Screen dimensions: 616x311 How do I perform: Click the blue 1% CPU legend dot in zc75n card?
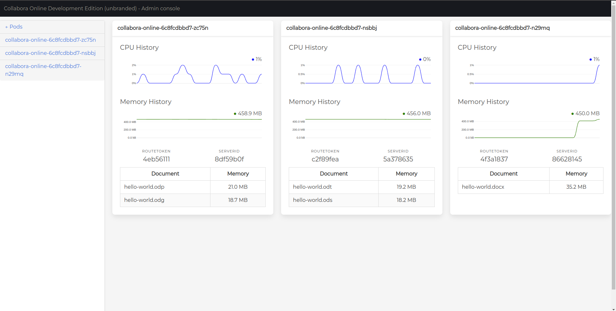point(253,60)
